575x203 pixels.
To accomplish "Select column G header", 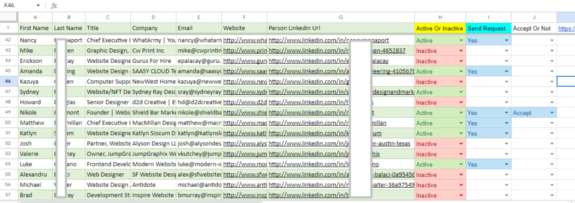I will click(x=341, y=17).
